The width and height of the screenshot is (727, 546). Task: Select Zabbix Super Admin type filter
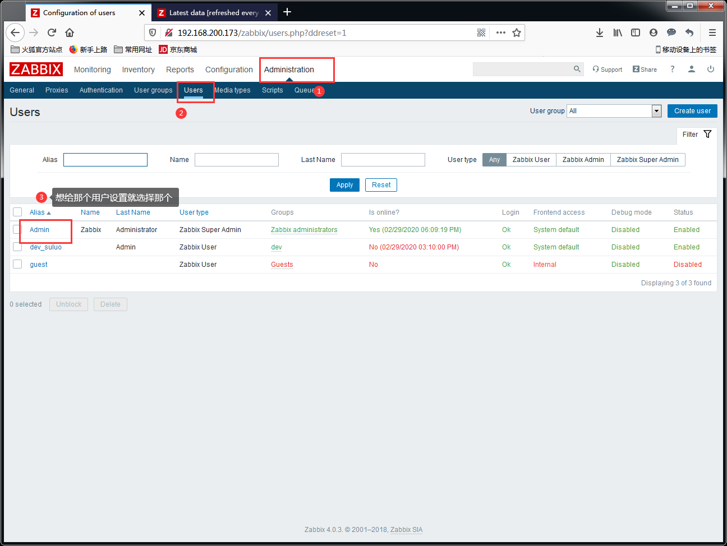point(648,160)
